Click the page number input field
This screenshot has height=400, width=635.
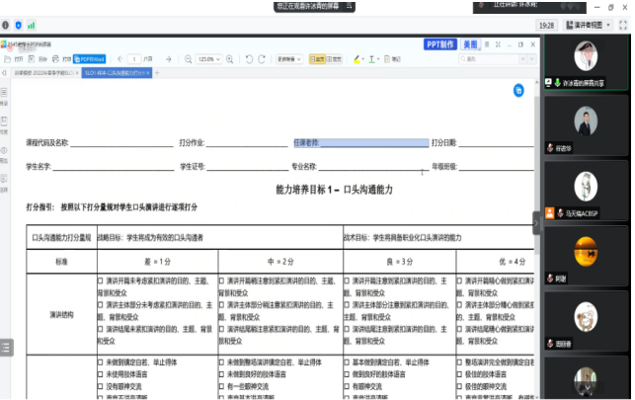(x=134, y=59)
